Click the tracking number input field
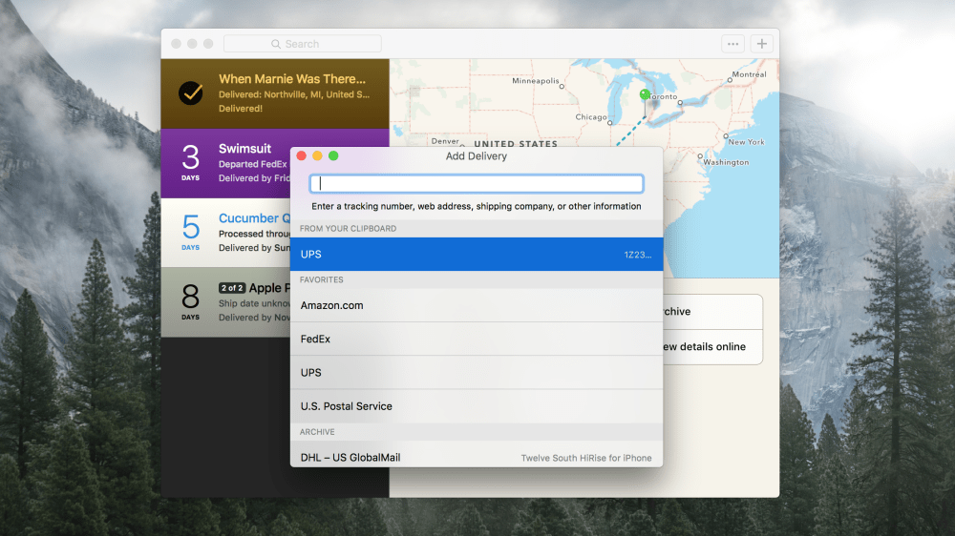Viewport: 955px width, 536px height. 476,184
